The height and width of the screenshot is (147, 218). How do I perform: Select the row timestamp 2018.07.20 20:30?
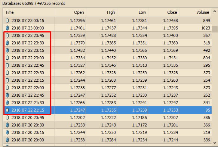pos(28,125)
